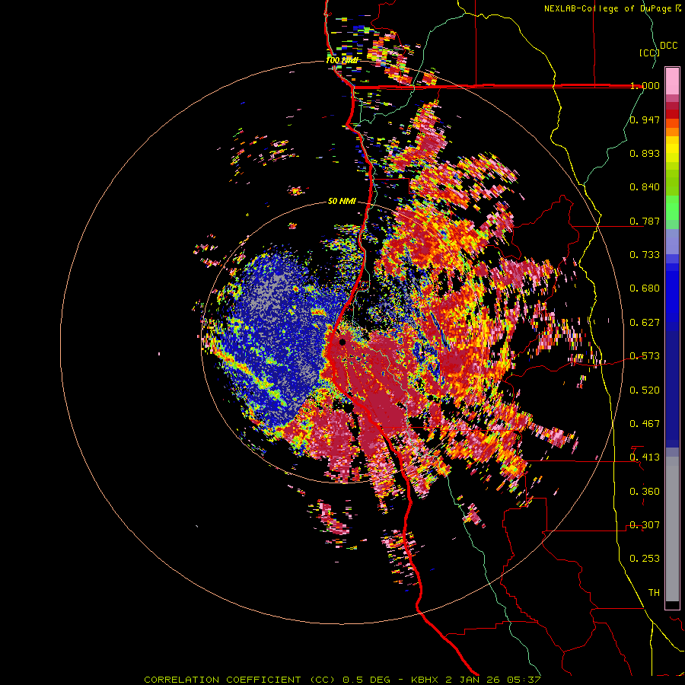Click the 0.5 DEG elevation text
Image resolution: width=685 pixels, height=685 pixels.
pyautogui.click(x=366, y=680)
